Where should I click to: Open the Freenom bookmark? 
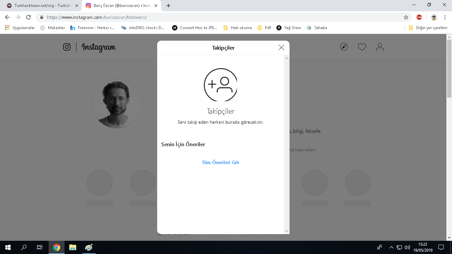(92, 28)
